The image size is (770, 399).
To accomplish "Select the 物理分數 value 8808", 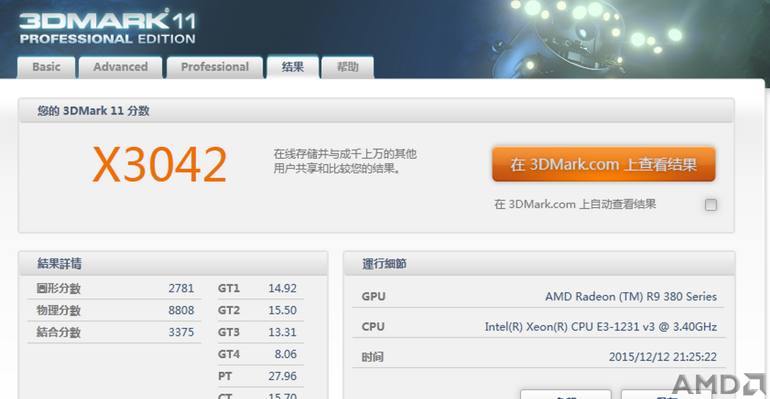I will [x=181, y=310].
